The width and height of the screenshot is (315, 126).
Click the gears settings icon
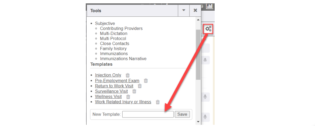pyautogui.click(x=208, y=29)
